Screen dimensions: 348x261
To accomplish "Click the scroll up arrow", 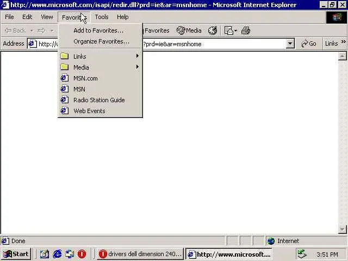I will point(342,56).
